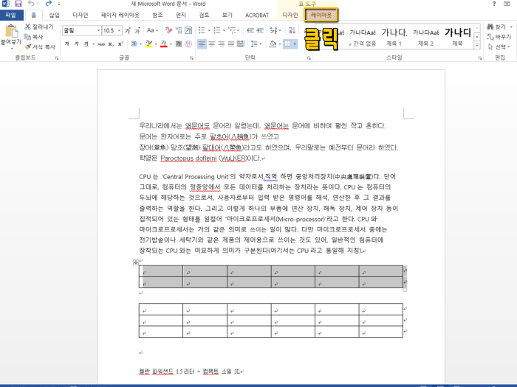Toggle Subscript formatting
The width and height of the screenshot is (517, 387).
(x=111, y=43)
